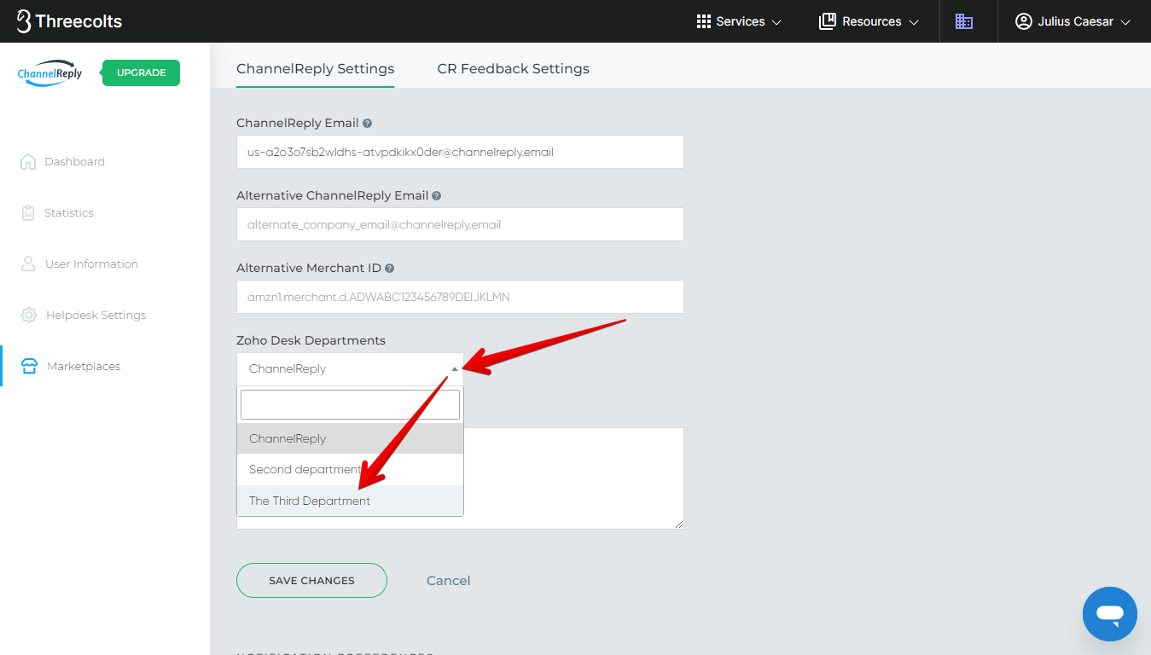Click the Services grid icon

(704, 21)
